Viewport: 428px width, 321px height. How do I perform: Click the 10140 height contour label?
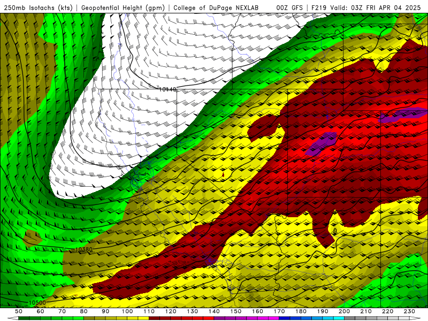[167, 89]
